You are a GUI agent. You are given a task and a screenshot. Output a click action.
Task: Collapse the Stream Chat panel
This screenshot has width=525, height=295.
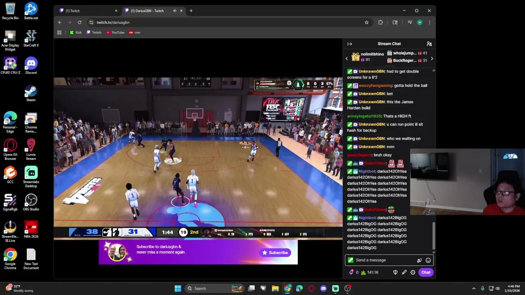click(x=349, y=44)
